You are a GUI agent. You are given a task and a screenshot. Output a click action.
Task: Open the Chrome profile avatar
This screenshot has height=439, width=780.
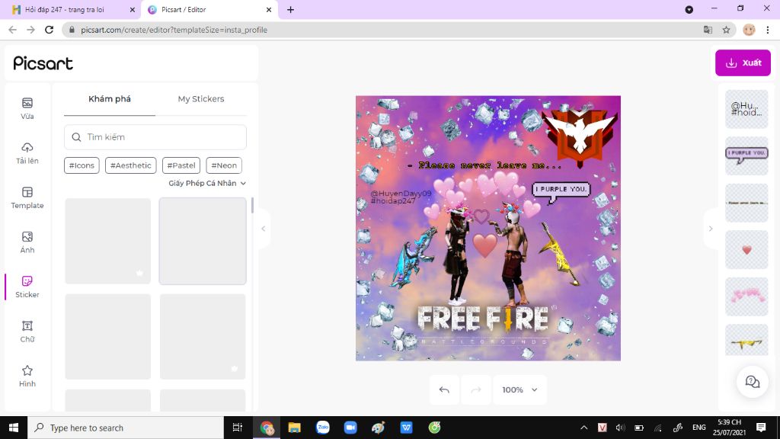coord(749,30)
